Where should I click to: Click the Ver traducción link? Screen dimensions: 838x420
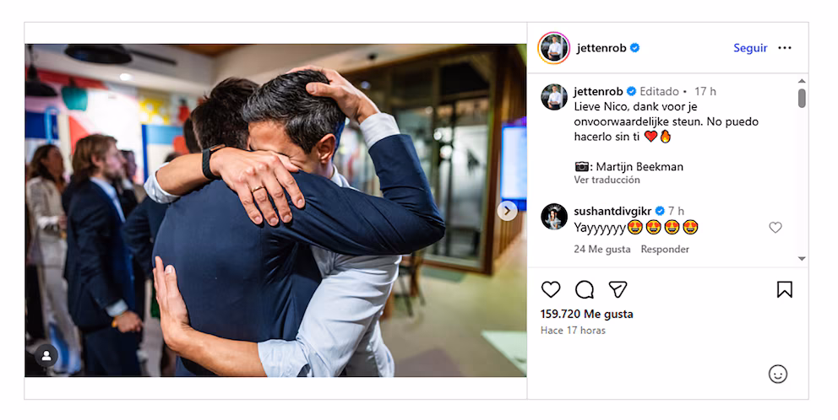pos(607,180)
